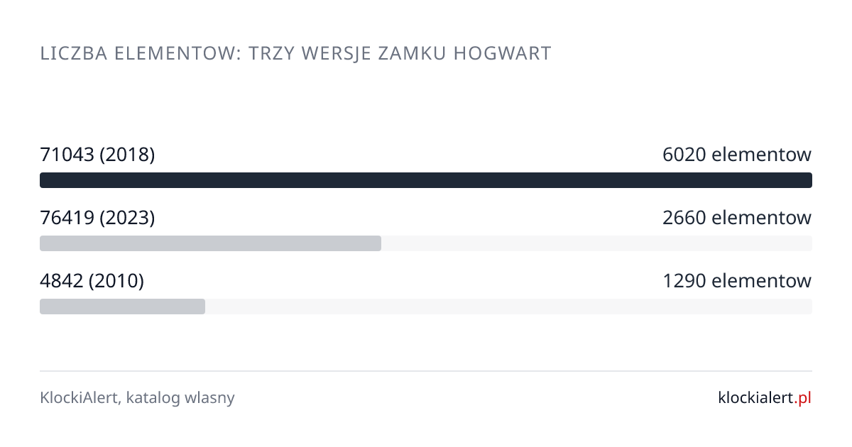Select the 76419 (2023) set label
The height and width of the screenshot is (447, 852).
tap(97, 218)
